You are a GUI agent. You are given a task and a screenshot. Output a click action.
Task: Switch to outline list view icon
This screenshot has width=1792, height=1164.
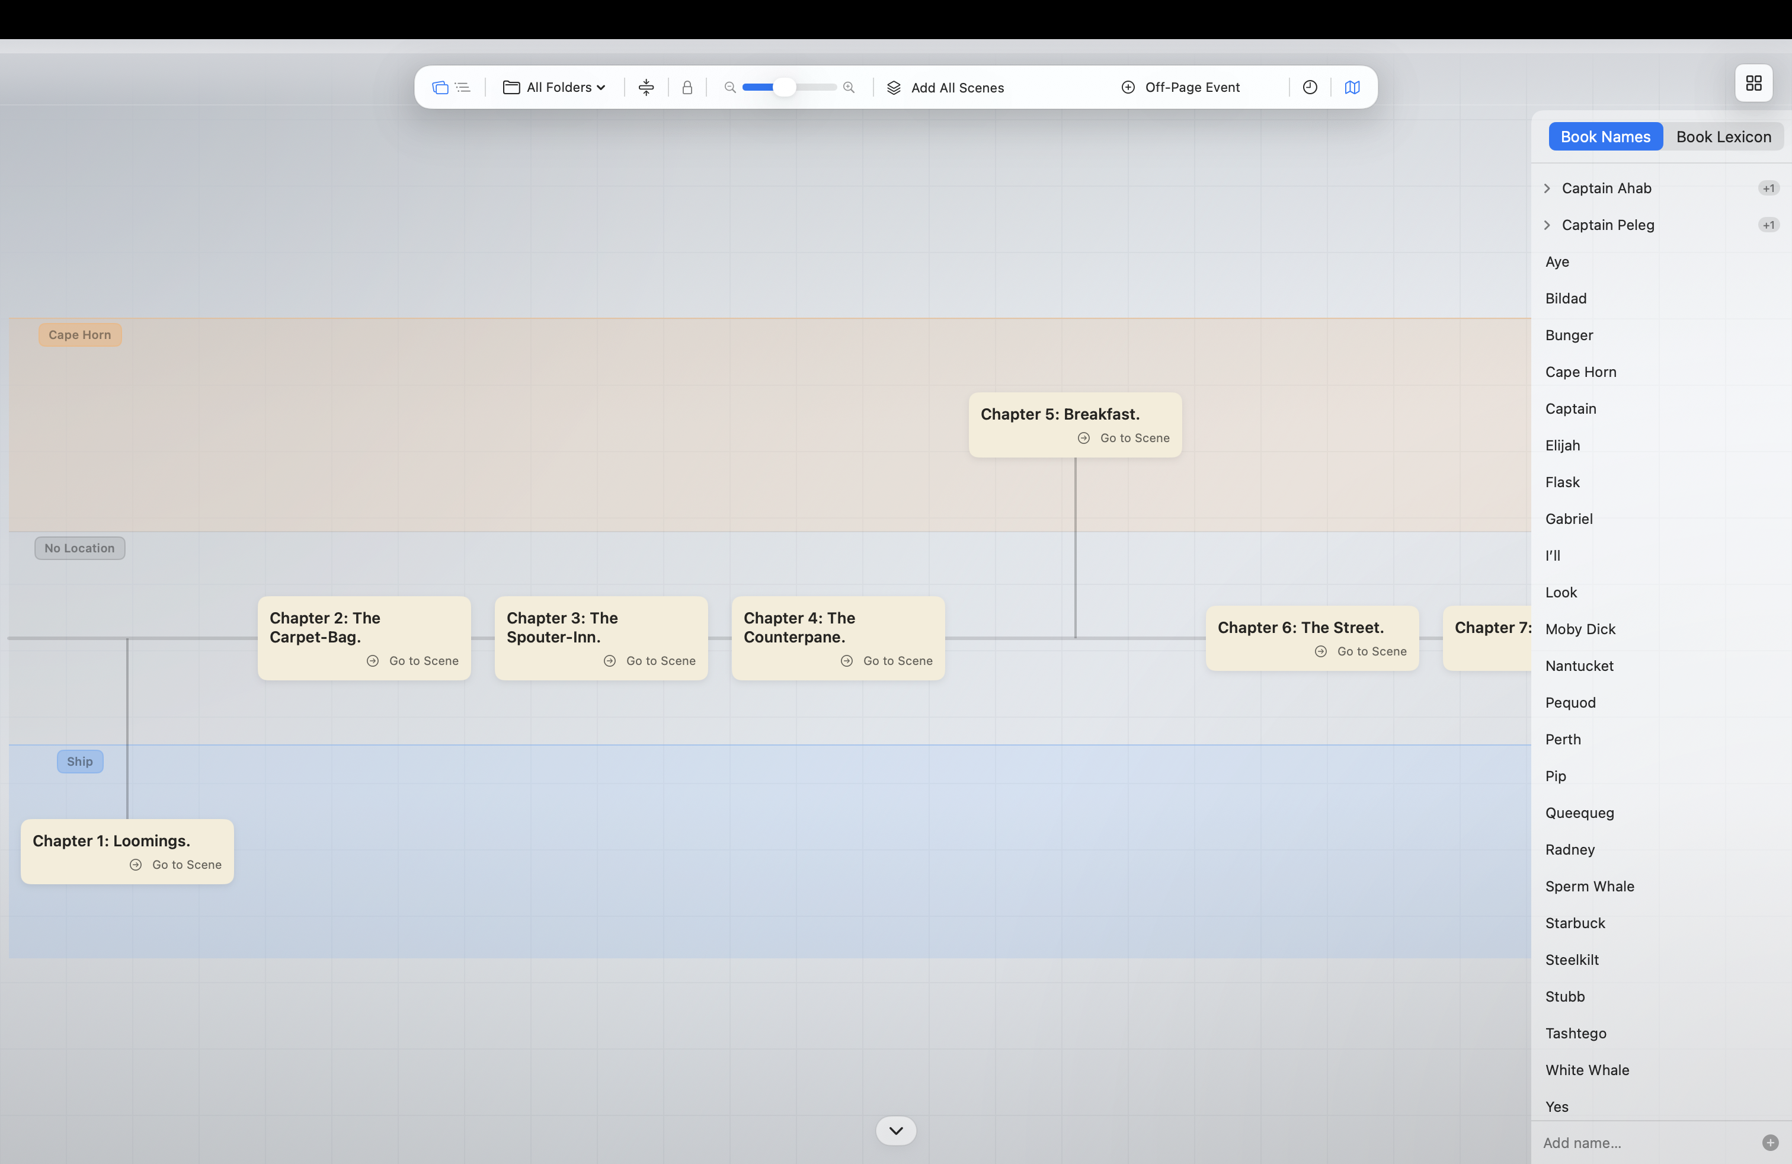(x=463, y=87)
